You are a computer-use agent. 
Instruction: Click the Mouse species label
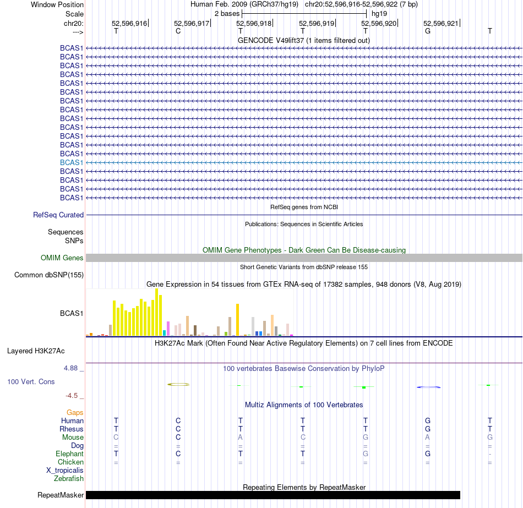73,438
